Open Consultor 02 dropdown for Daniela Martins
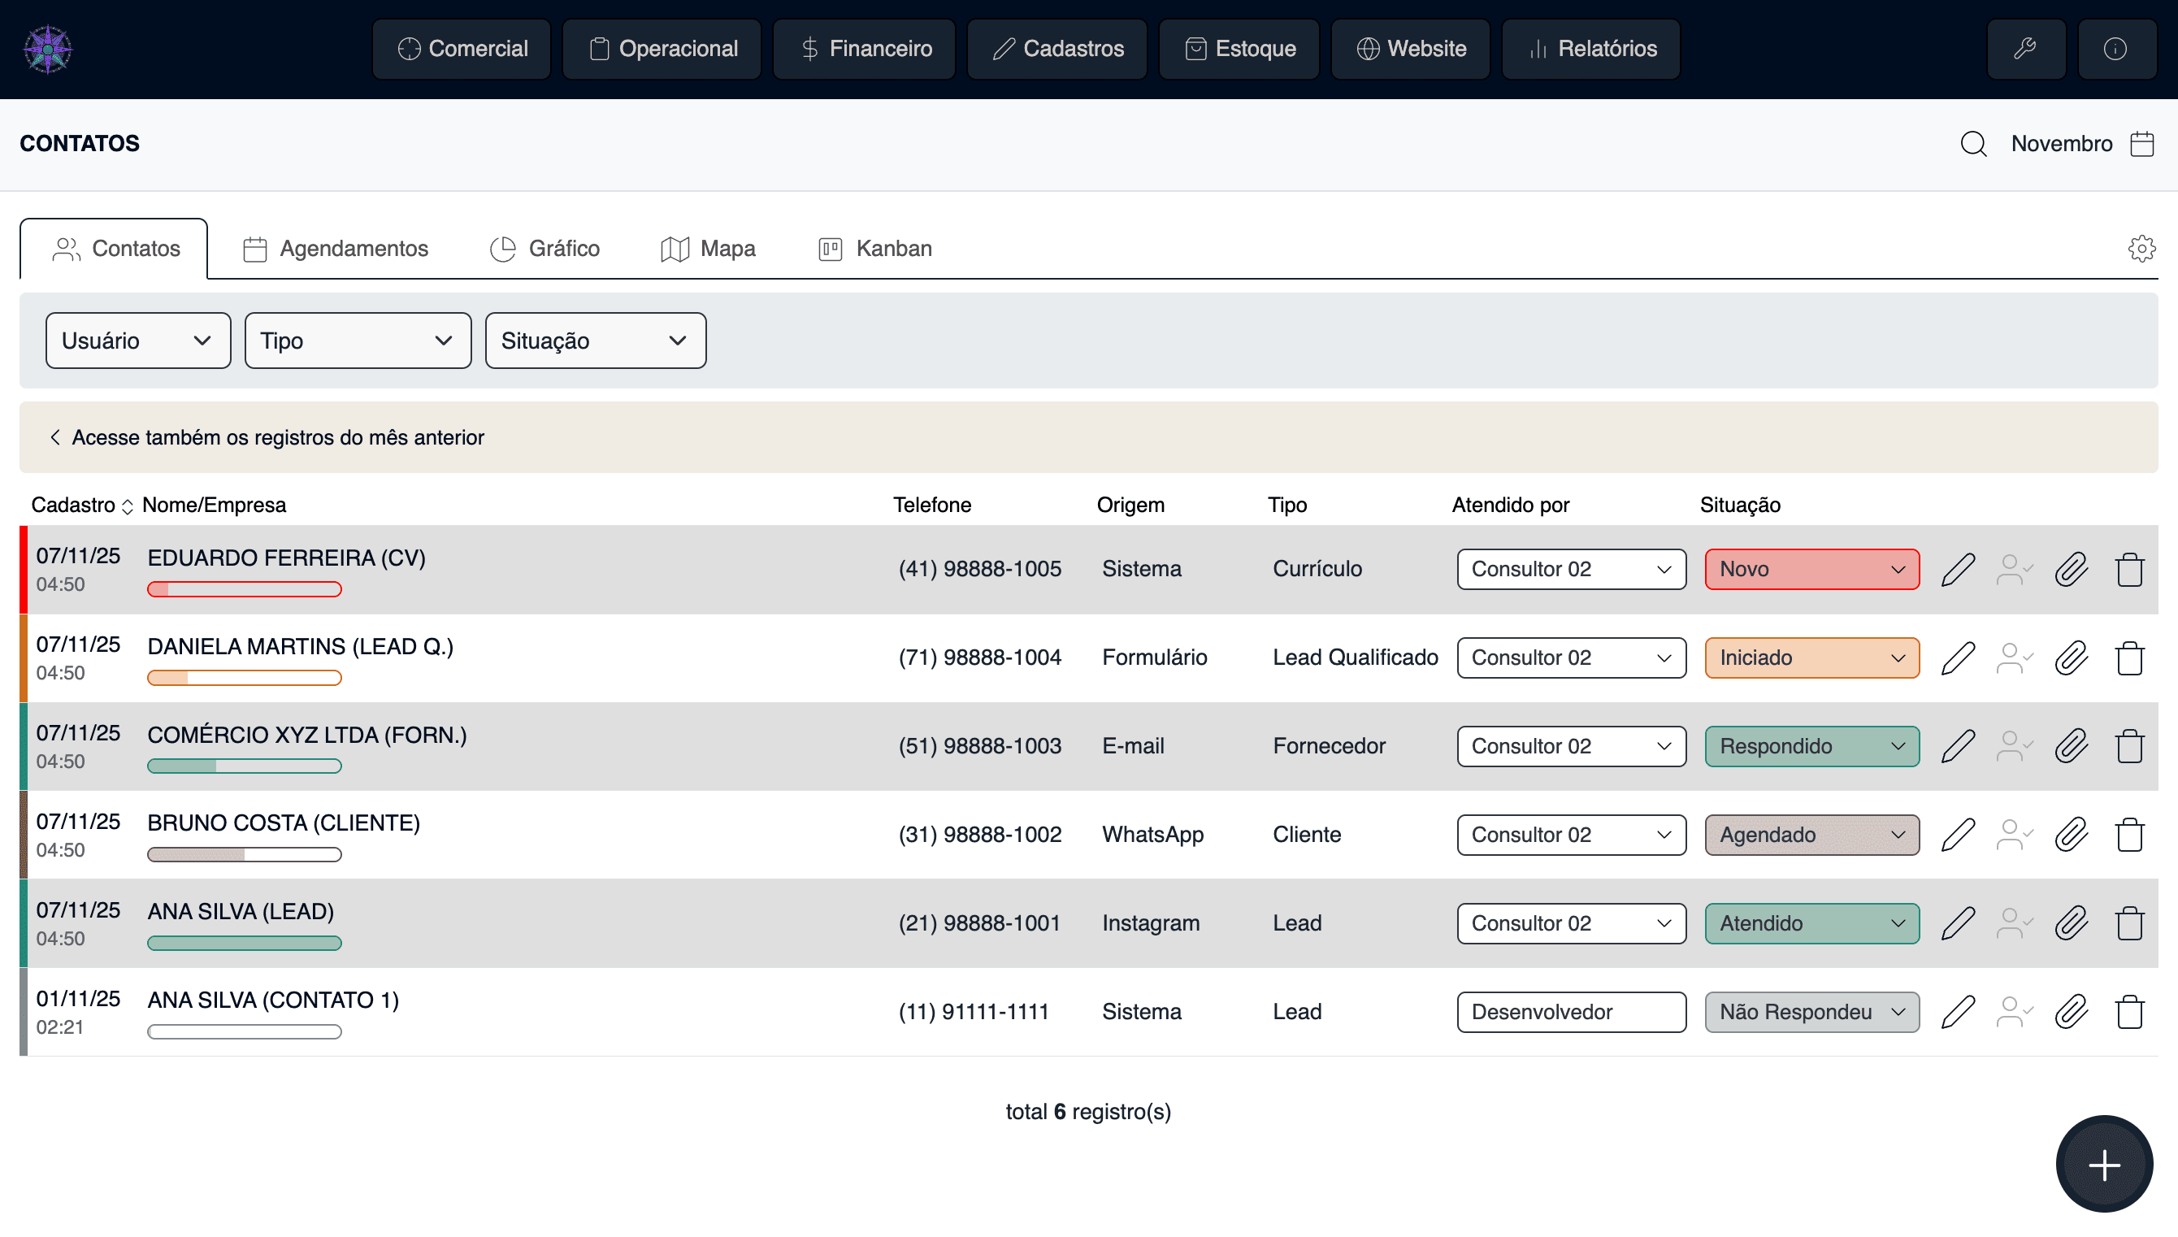This screenshot has height=1237, width=2178. pyautogui.click(x=1571, y=658)
